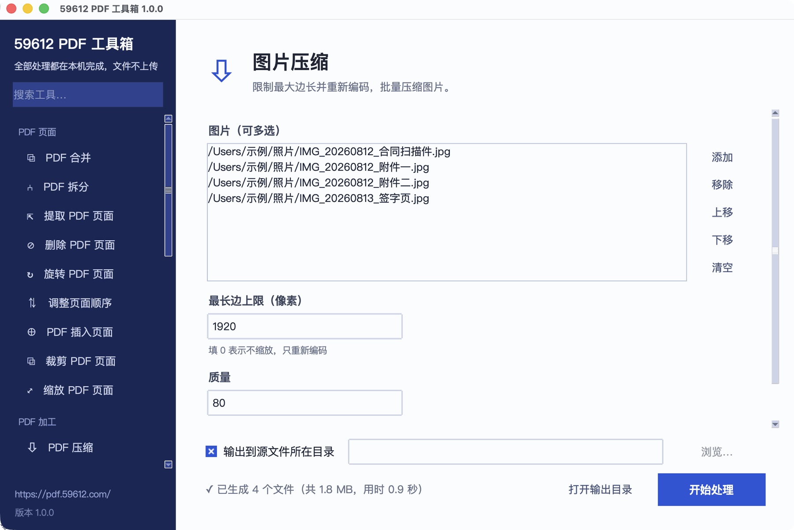Click the PDF 插入页面 plus icon
Screen dimensions: 794x530
pyautogui.click(x=31, y=332)
